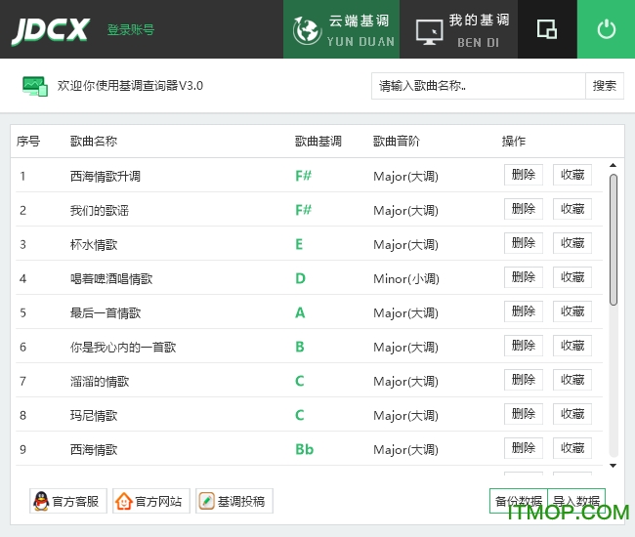Click the scroll up arrow of the list
635x537 pixels.
(x=614, y=165)
